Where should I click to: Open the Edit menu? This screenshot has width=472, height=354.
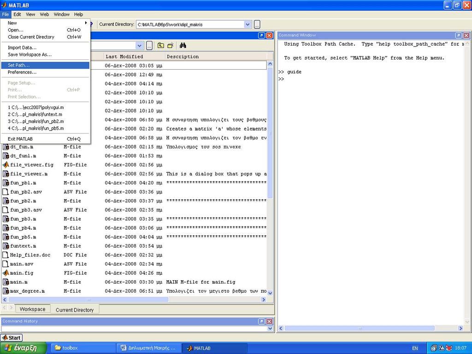[x=17, y=14]
